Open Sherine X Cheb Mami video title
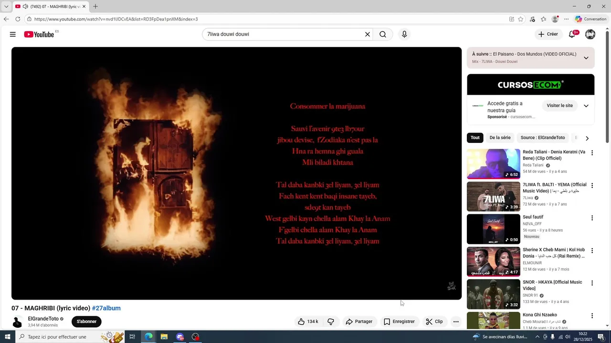The image size is (611, 343). coord(554,253)
